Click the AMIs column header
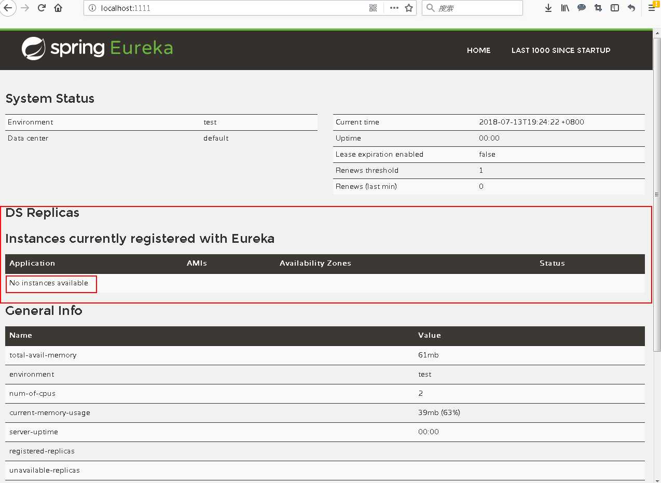 tap(197, 263)
